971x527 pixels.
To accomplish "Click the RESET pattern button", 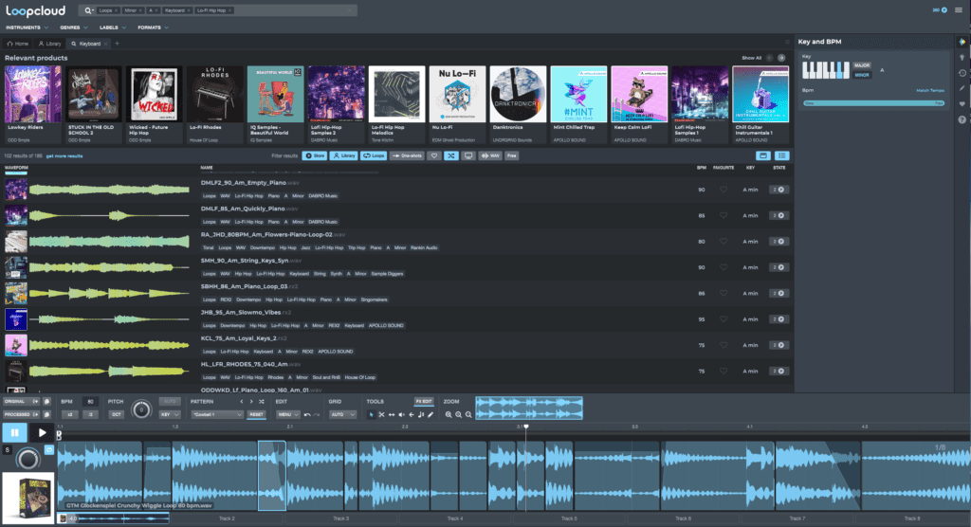I will [256, 415].
